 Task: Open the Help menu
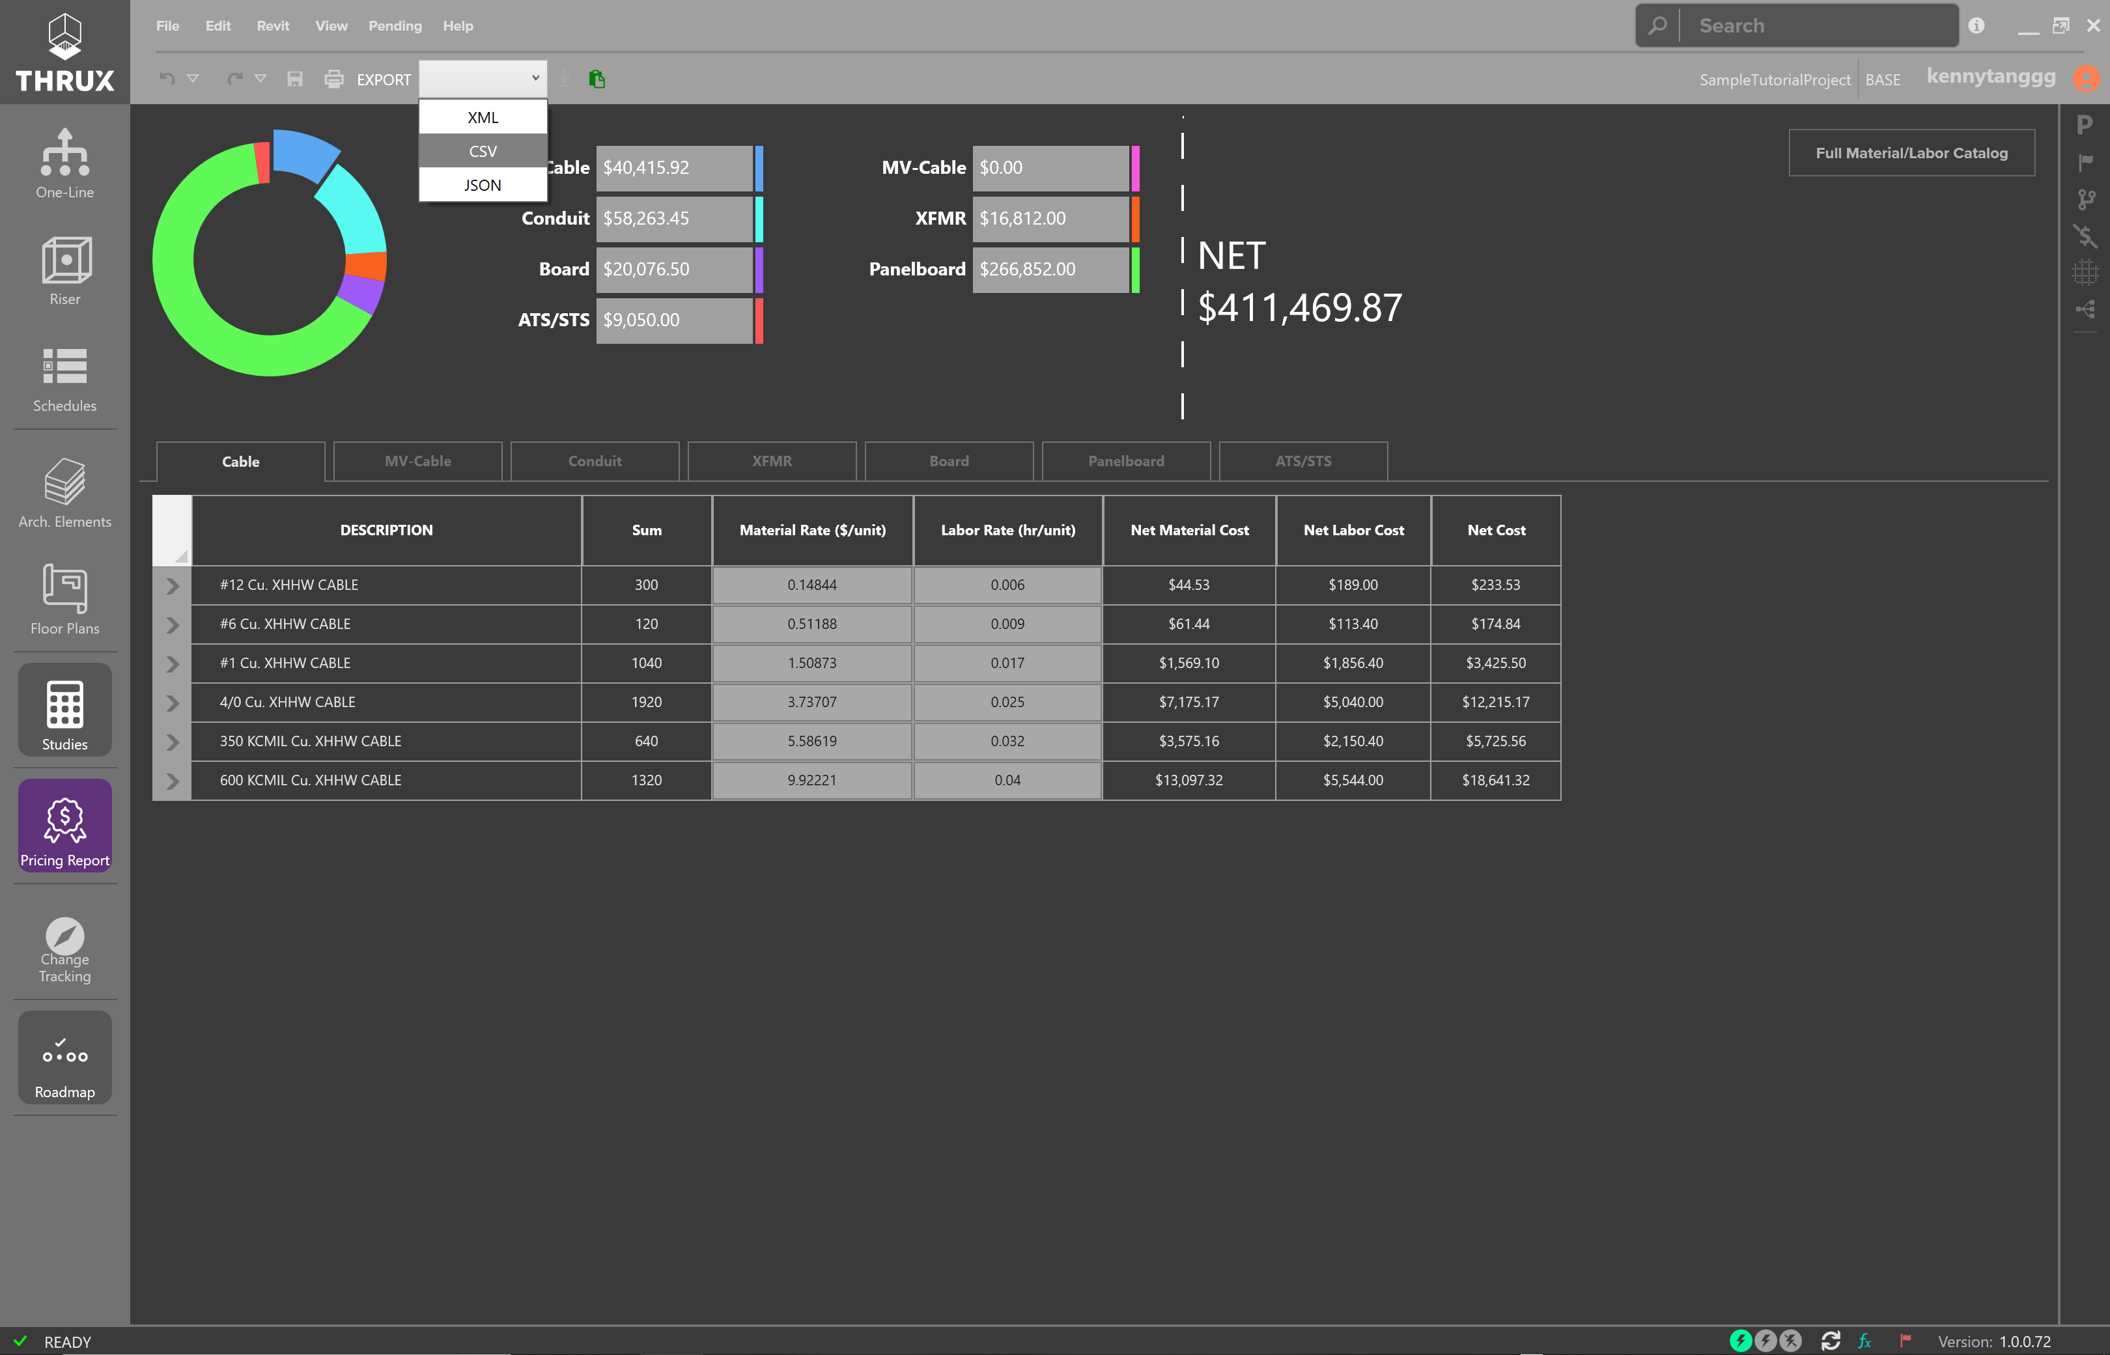(458, 25)
